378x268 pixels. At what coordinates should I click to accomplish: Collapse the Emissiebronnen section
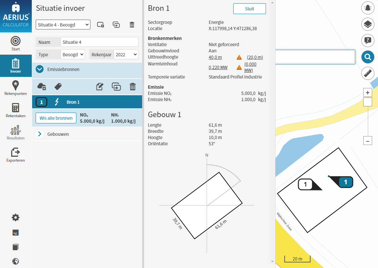(40, 69)
